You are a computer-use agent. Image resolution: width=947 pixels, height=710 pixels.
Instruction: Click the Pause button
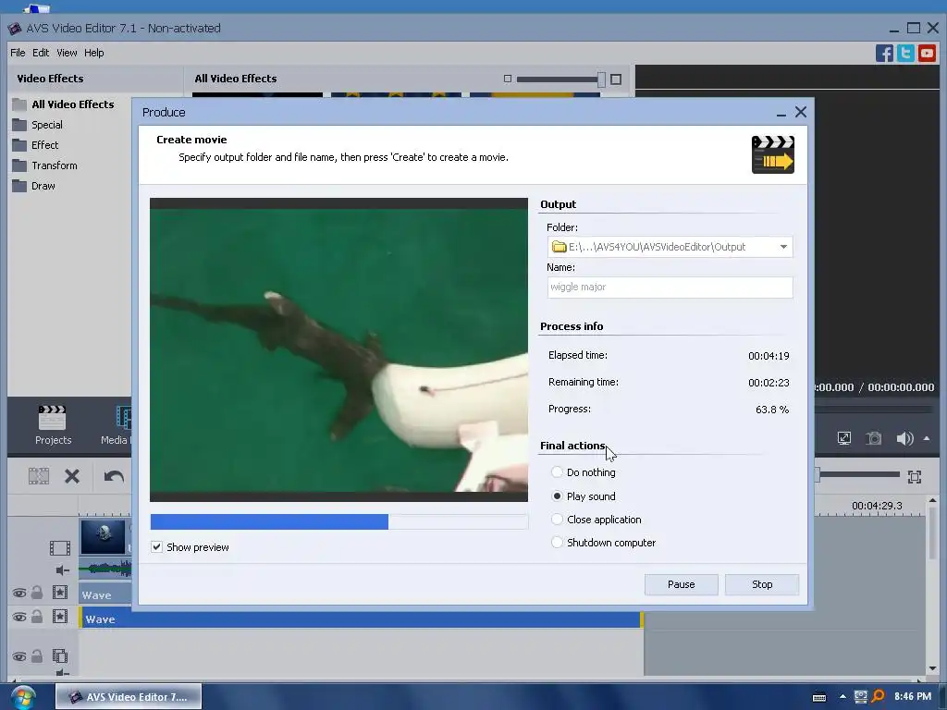click(681, 584)
